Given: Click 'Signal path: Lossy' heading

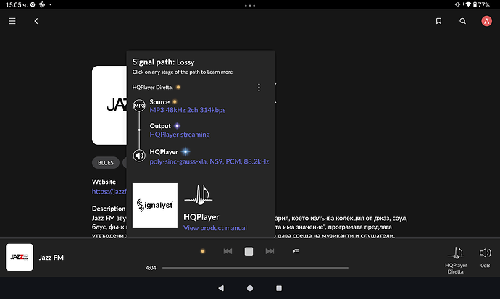Looking at the screenshot, I should tap(163, 62).
